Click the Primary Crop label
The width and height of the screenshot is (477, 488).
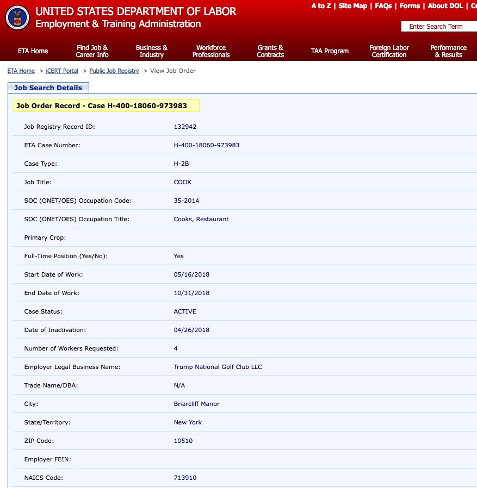[45, 237]
